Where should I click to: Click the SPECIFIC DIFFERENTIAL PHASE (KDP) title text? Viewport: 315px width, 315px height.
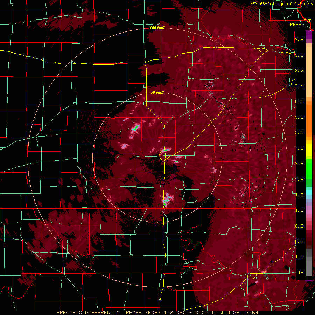(x=108, y=313)
